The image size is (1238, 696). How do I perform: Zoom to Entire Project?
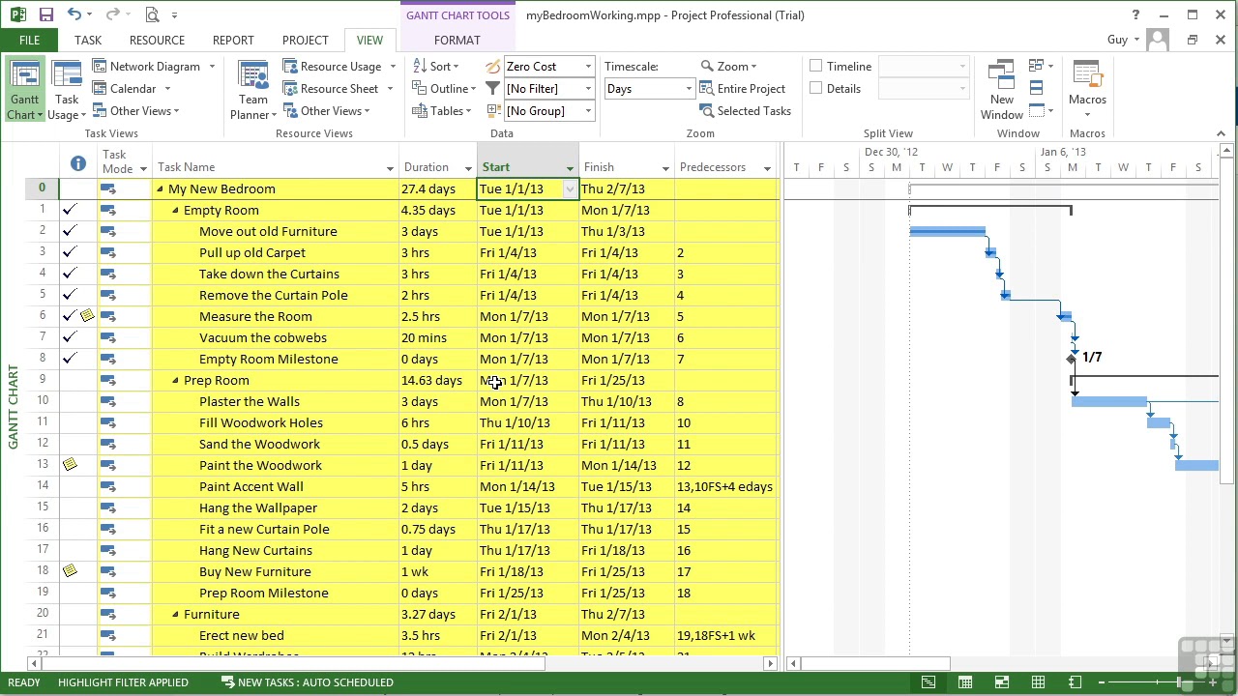pos(742,88)
